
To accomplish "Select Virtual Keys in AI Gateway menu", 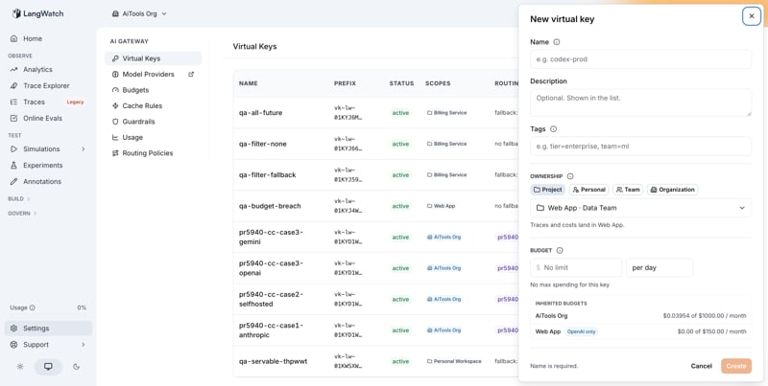I will tap(153, 58).
